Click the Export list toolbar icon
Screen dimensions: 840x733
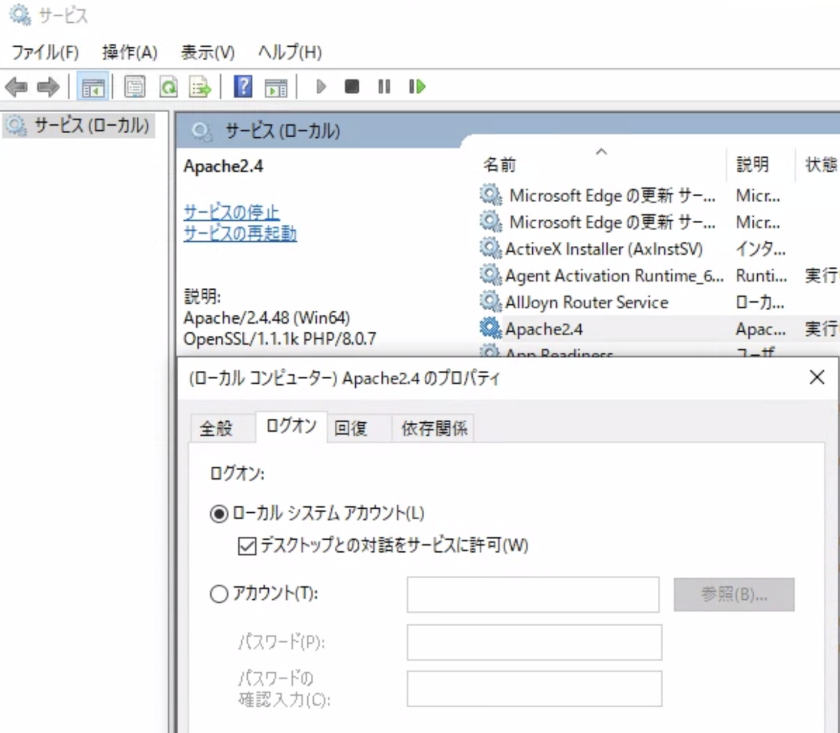200,87
